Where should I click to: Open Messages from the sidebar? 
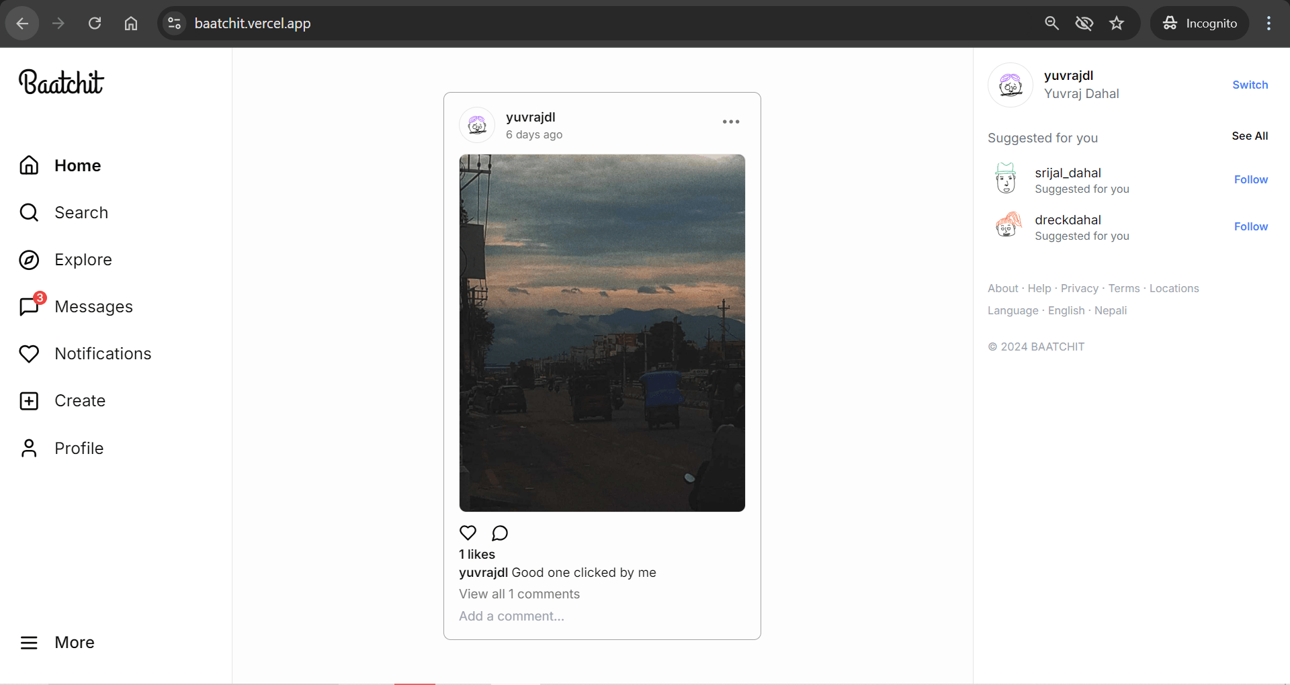(76, 306)
